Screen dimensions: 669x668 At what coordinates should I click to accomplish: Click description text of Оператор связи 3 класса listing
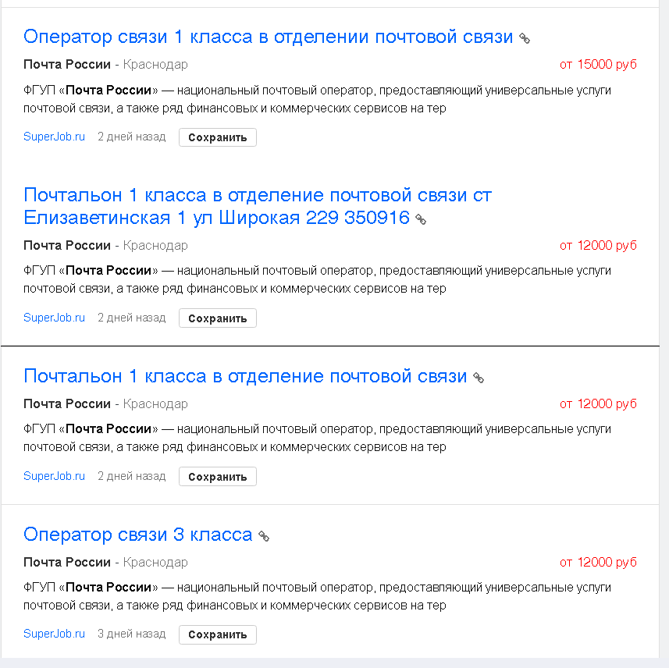click(317, 596)
